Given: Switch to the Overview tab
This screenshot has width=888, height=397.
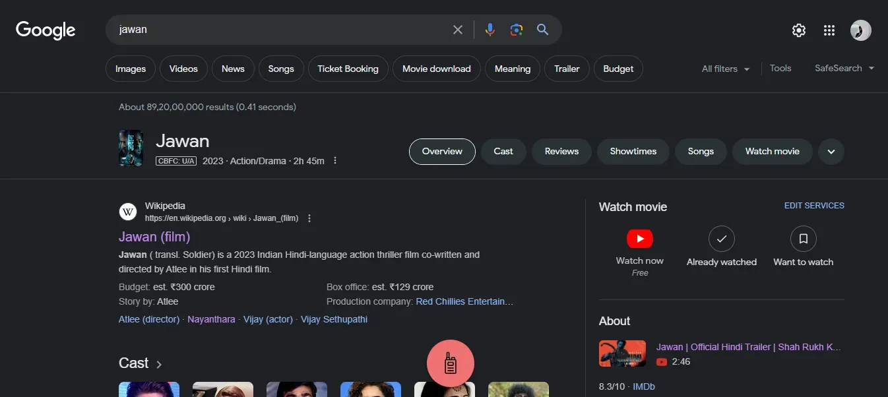Looking at the screenshot, I should click(442, 152).
